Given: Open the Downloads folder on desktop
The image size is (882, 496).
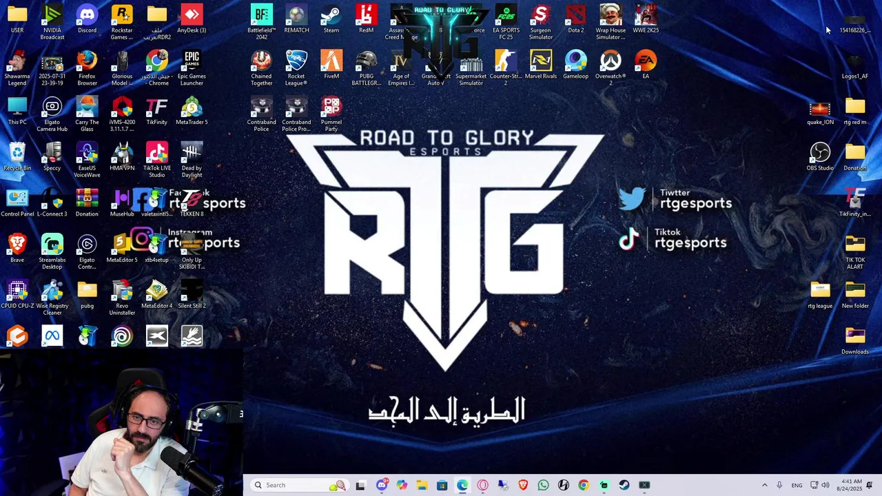Looking at the screenshot, I should click(855, 340).
